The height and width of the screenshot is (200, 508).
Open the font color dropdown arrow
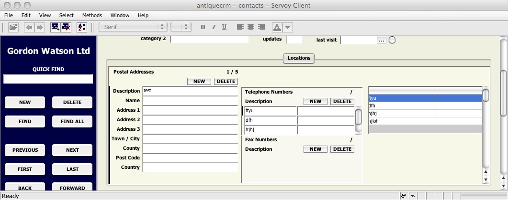pyautogui.click(x=288, y=28)
